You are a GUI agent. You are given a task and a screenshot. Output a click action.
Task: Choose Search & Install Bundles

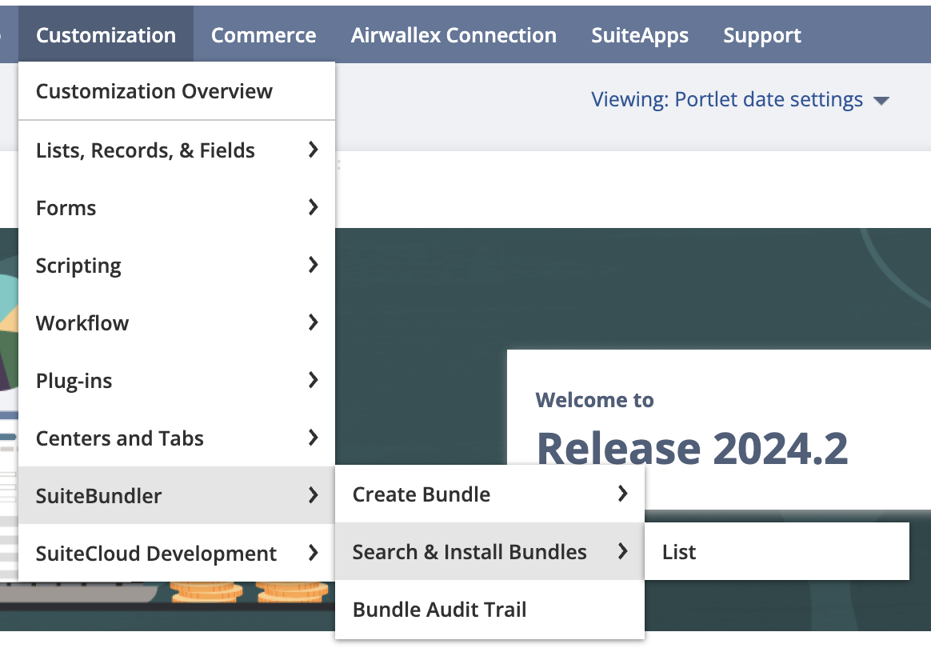tap(469, 552)
